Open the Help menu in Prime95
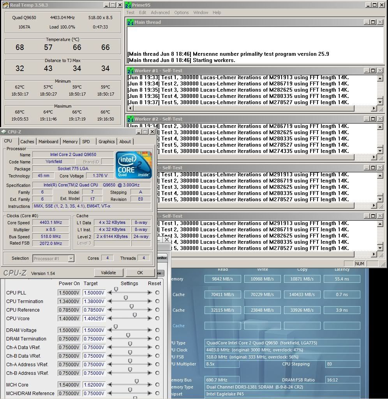 [x=217, y=12]
